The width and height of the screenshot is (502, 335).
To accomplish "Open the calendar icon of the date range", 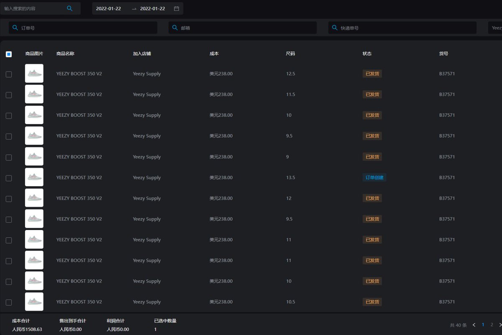I will point(177,8).
